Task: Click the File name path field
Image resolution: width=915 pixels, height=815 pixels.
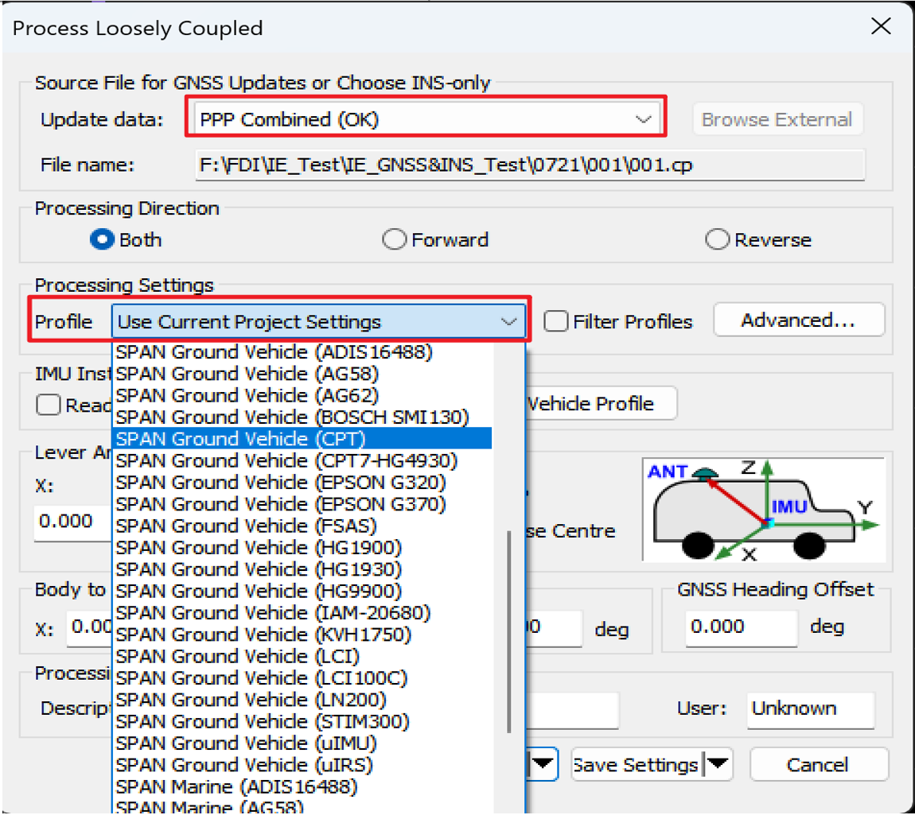Action: pos(530,165)
